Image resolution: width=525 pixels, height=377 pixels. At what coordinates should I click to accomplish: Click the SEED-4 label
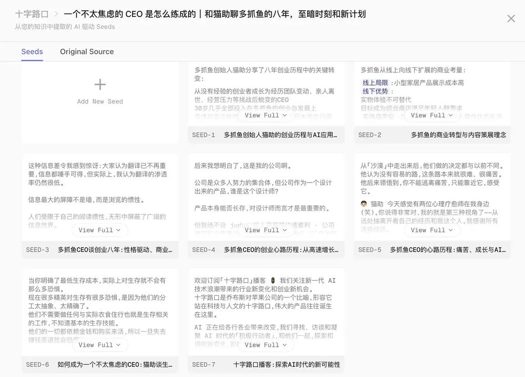204,250
